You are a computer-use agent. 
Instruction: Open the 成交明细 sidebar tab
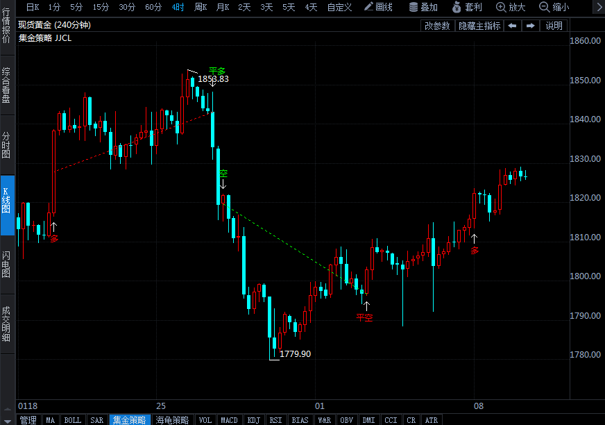(6, 324)
